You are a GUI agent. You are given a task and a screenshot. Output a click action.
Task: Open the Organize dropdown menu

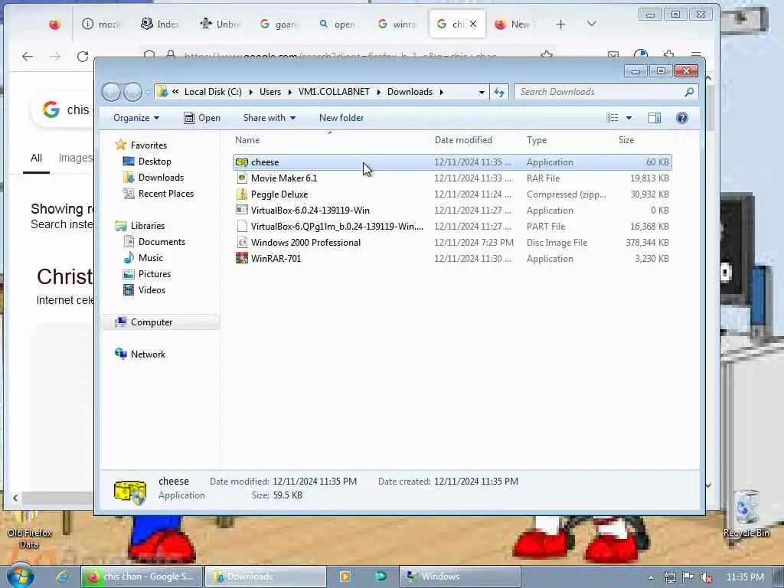(x=136, y=118)
